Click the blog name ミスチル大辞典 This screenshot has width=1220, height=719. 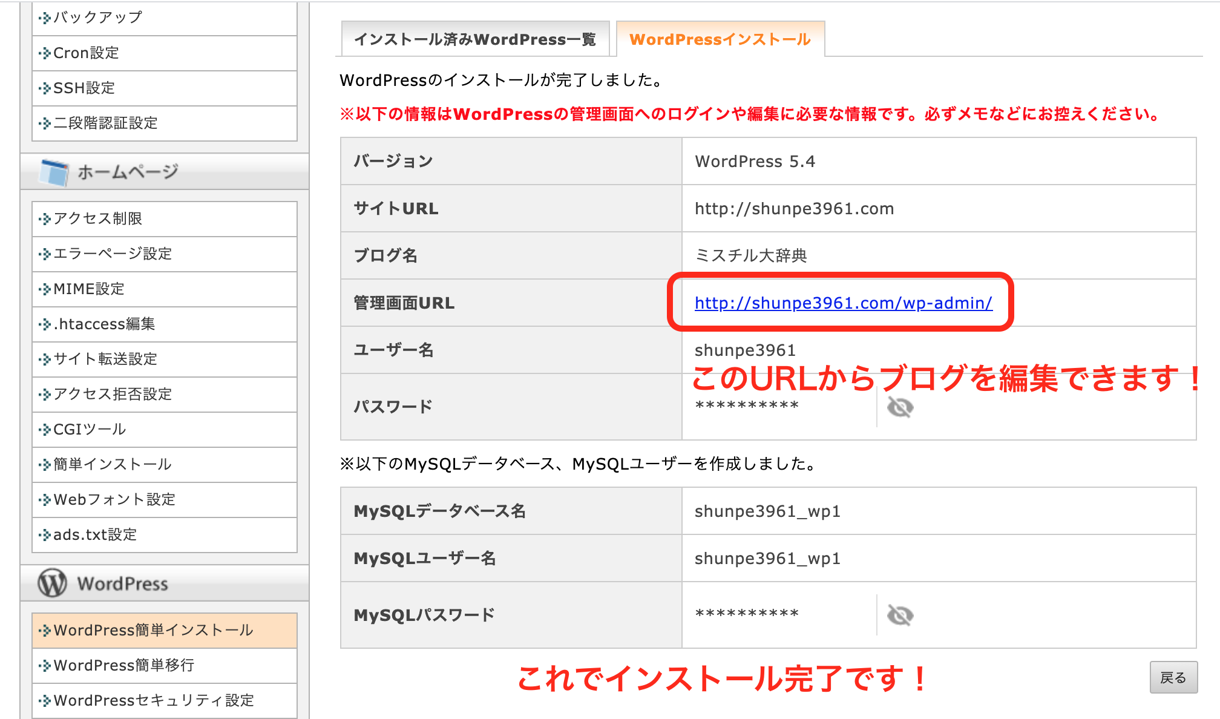(751, 256)
